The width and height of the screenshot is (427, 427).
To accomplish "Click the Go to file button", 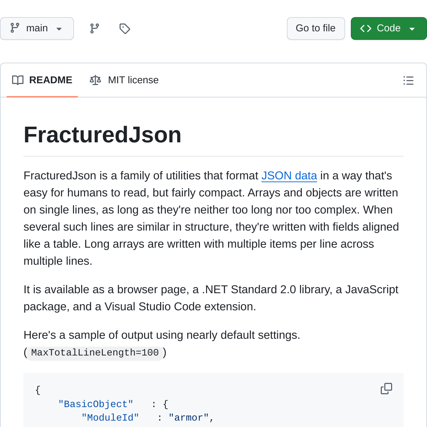I will (x=316, y=28).
